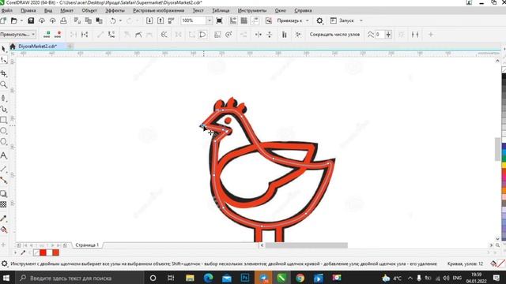Click the Undo arrow icon
Image resolution: width=506 pixels, height=284 pixels.
coord(112,21)
